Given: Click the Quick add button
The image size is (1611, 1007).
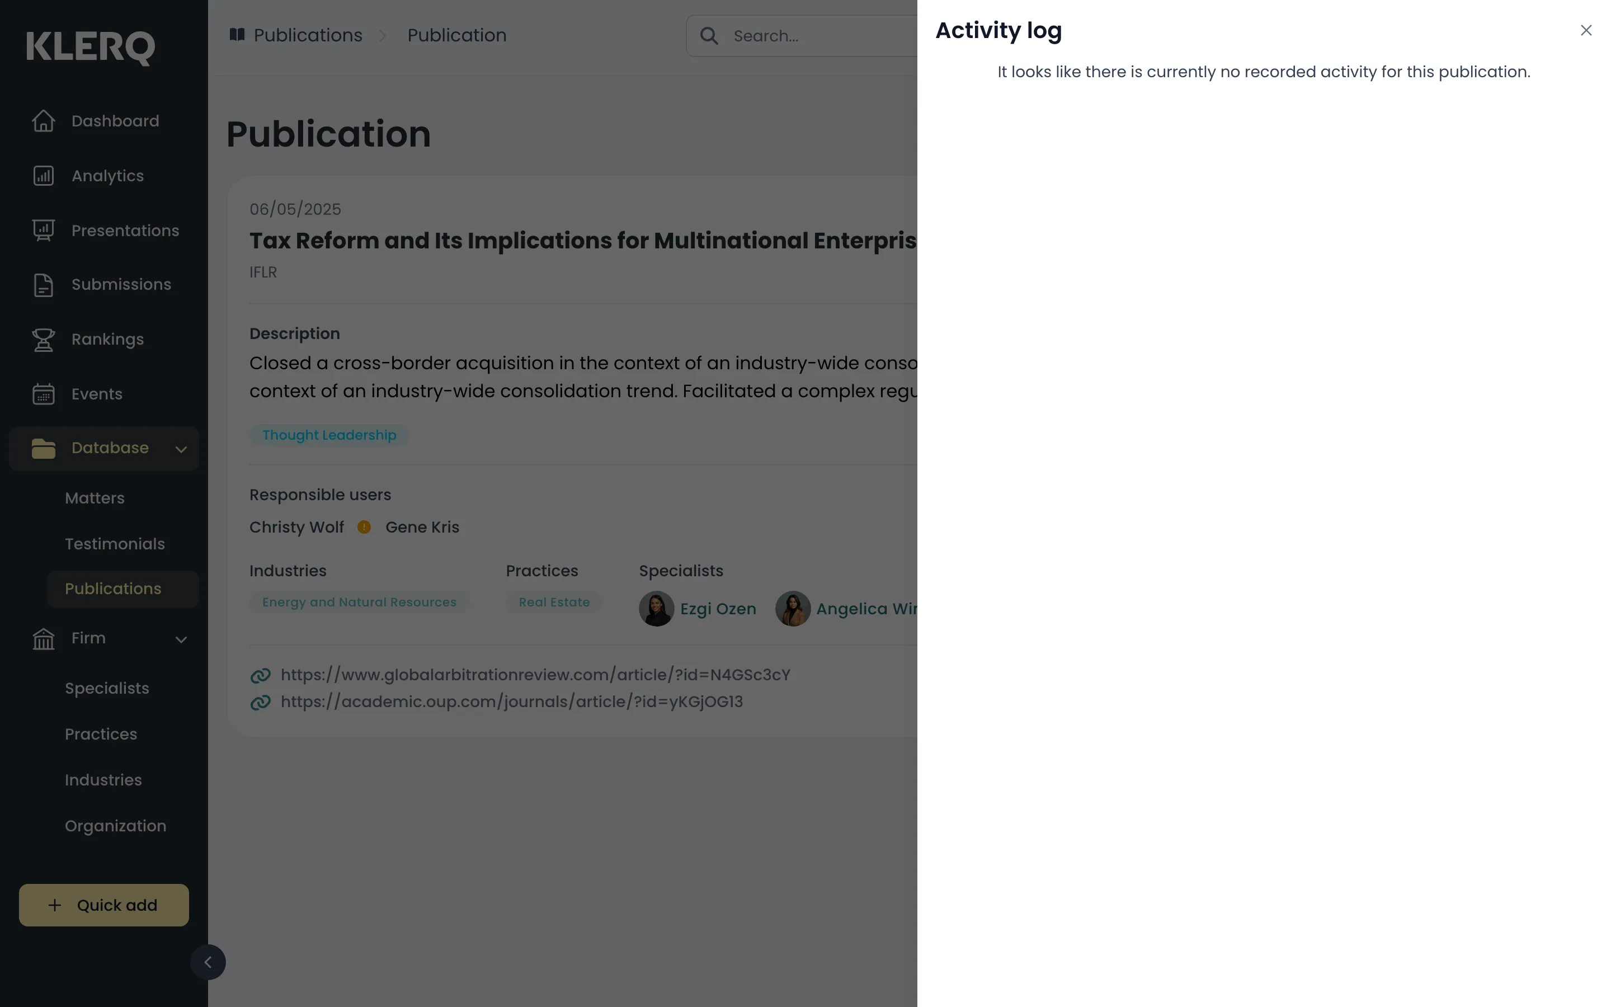Looking at the screenshot, I should click(104, 905).
